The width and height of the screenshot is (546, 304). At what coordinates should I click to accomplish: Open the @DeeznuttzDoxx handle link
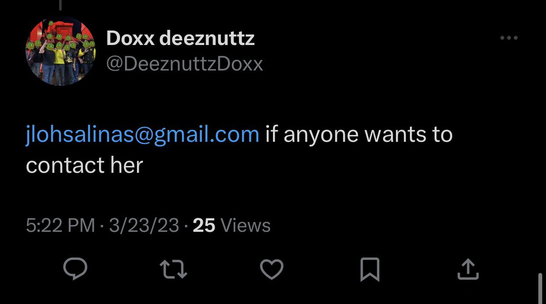[x=184, y=65]
